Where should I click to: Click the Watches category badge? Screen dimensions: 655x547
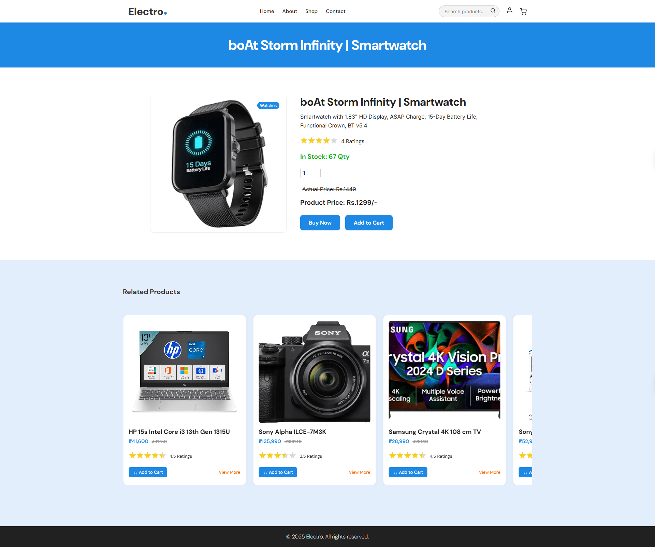tap(268, 106)
